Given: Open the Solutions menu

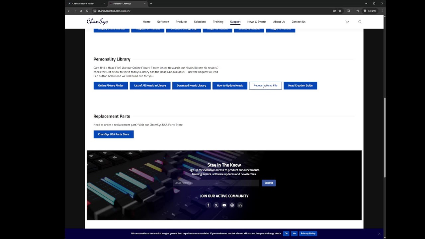Looking at the screenshot, I should click(x=200, y=22).
